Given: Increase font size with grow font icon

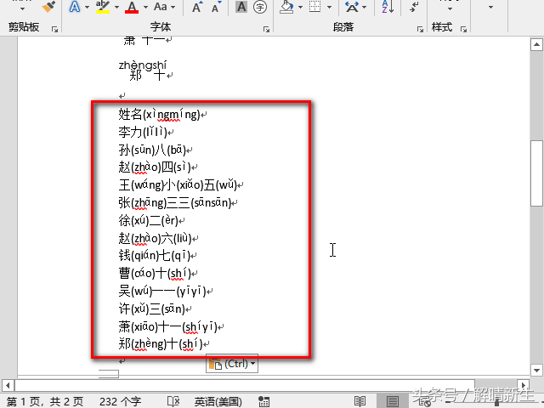Looking at the screenshot, I should click(x=196, y=7).
